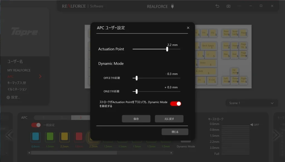Click the 元に戻す reset button
The height and width of the screenshot is (162, 285).
click(x=169, y=119)
